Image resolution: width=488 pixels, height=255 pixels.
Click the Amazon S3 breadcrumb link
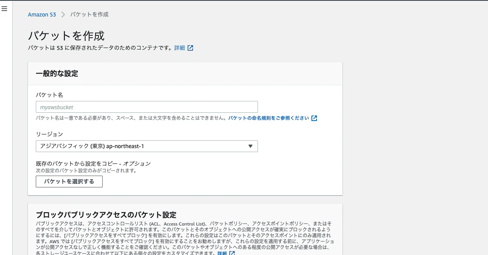coord(42,15)
